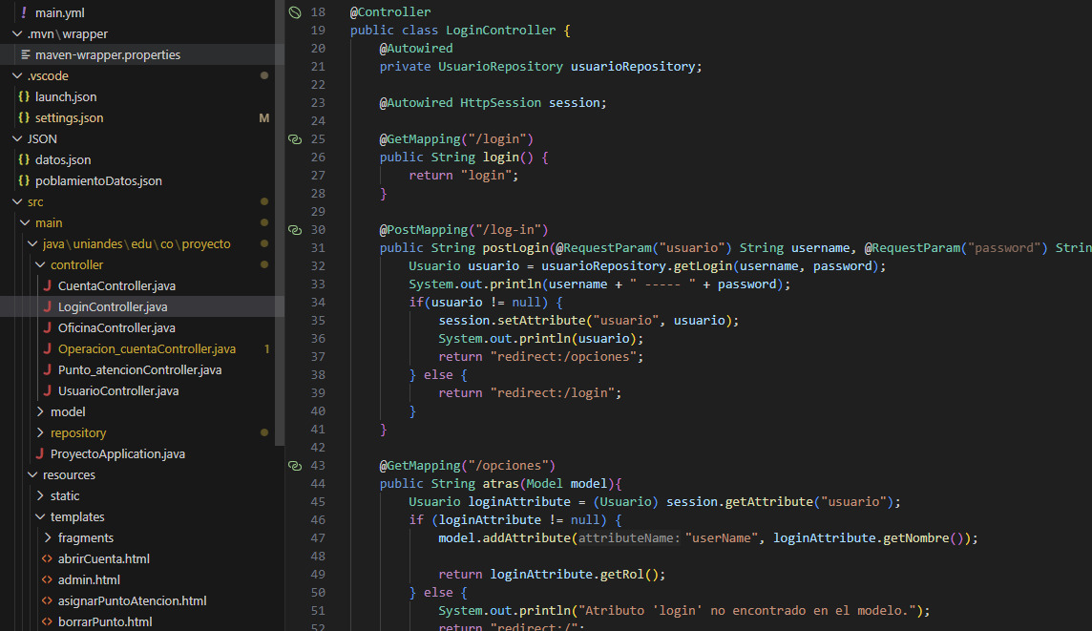Collapse the templates folder
Image resolution: width=1092 pixels, height=631 pixels.
pyautogui.click(x=40, y=516)
